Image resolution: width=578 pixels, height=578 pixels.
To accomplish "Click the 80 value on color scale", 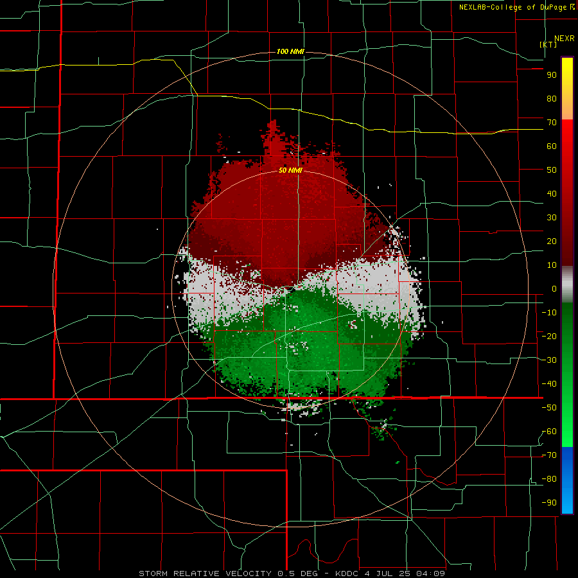I will point(552,98).
